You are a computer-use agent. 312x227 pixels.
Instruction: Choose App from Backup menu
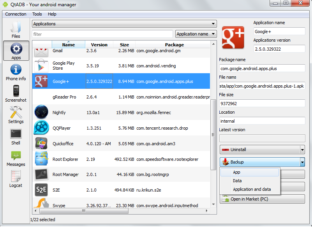pyautogui.click(x=250, y=172)
